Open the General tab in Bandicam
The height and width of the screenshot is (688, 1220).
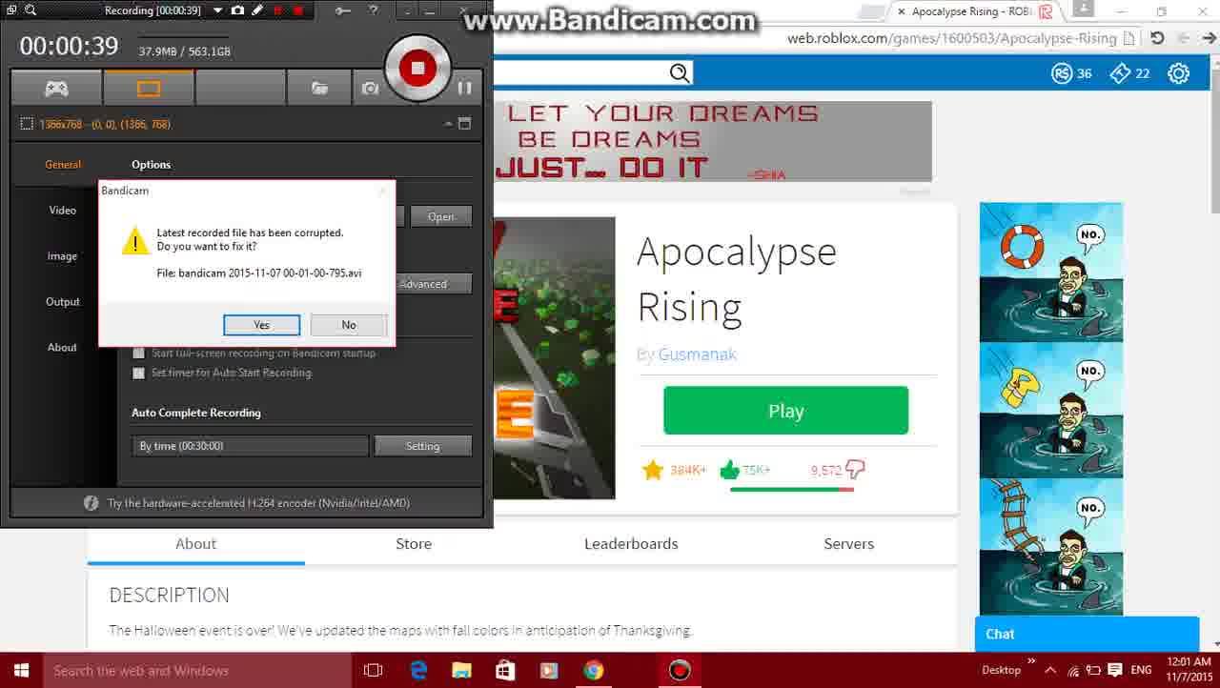click(x=63, y=164)
